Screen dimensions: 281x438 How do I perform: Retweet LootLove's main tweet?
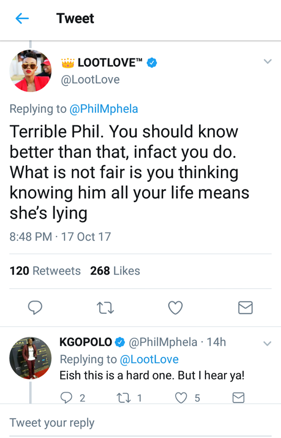tap(106, 309)
